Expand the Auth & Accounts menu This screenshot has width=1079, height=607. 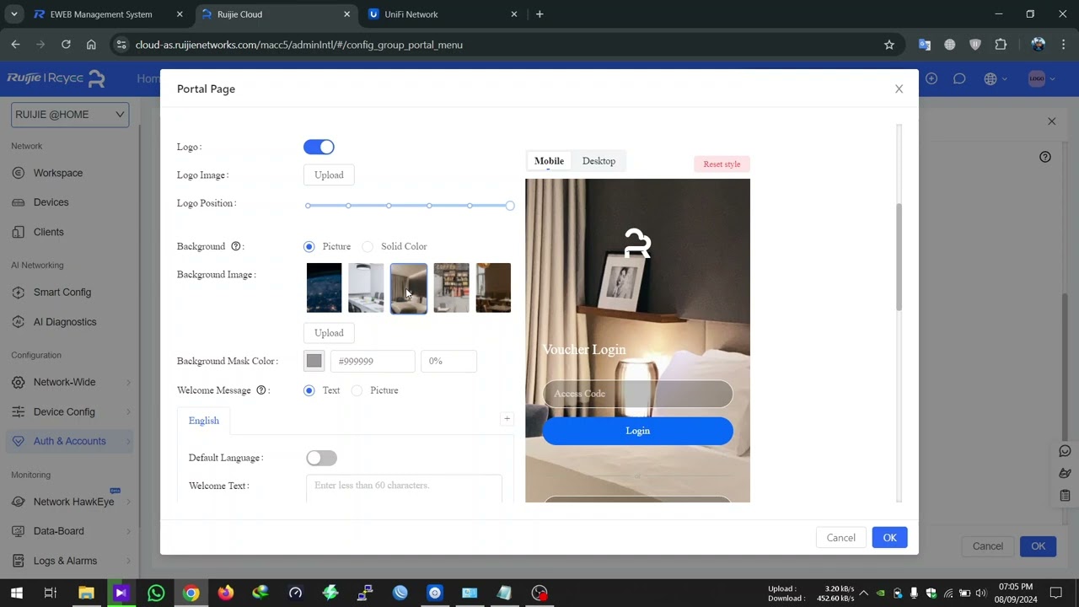pyautogui.click(x=70, y=441)
